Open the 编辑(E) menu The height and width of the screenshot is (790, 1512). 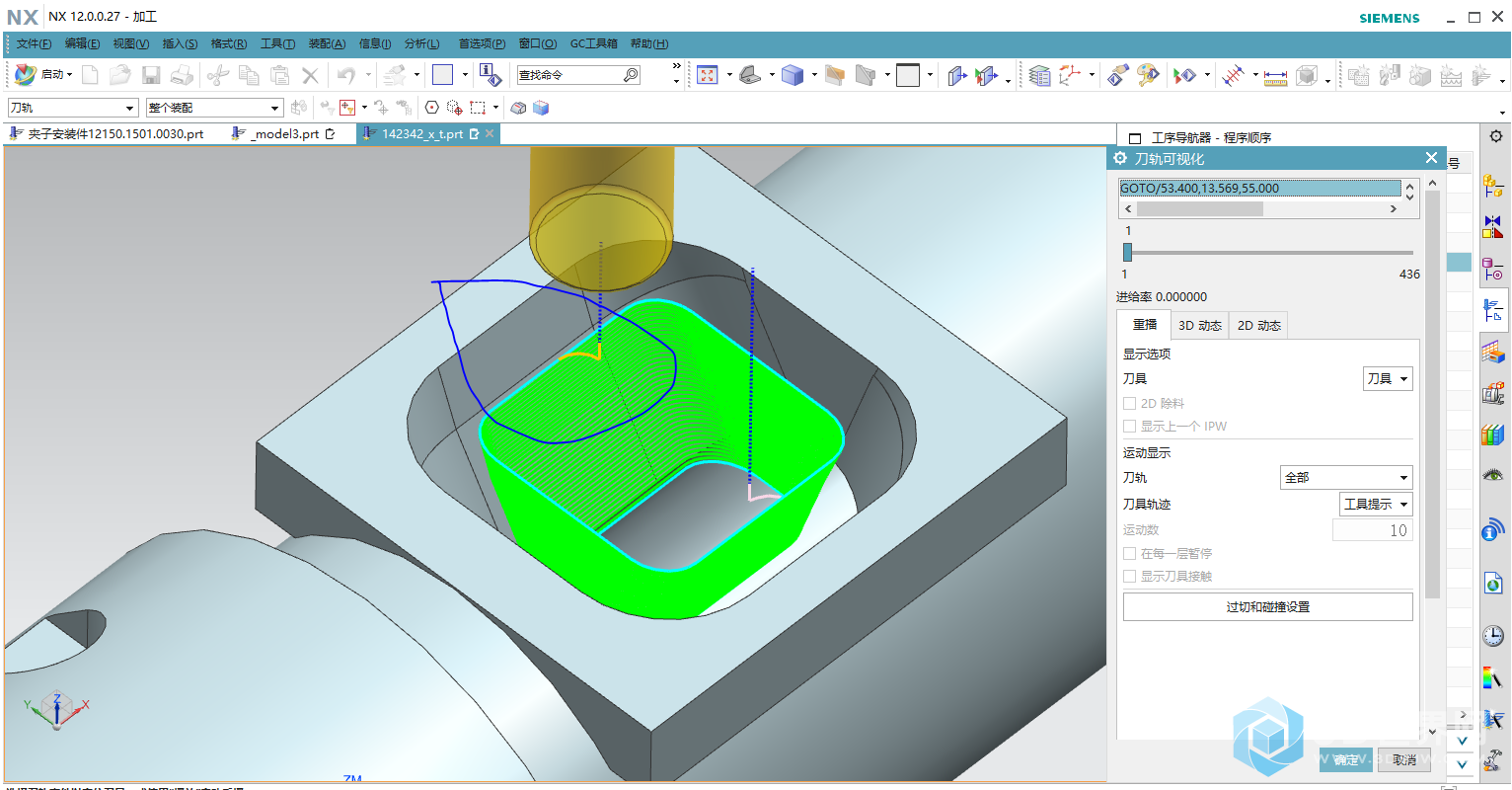[82, 43]
